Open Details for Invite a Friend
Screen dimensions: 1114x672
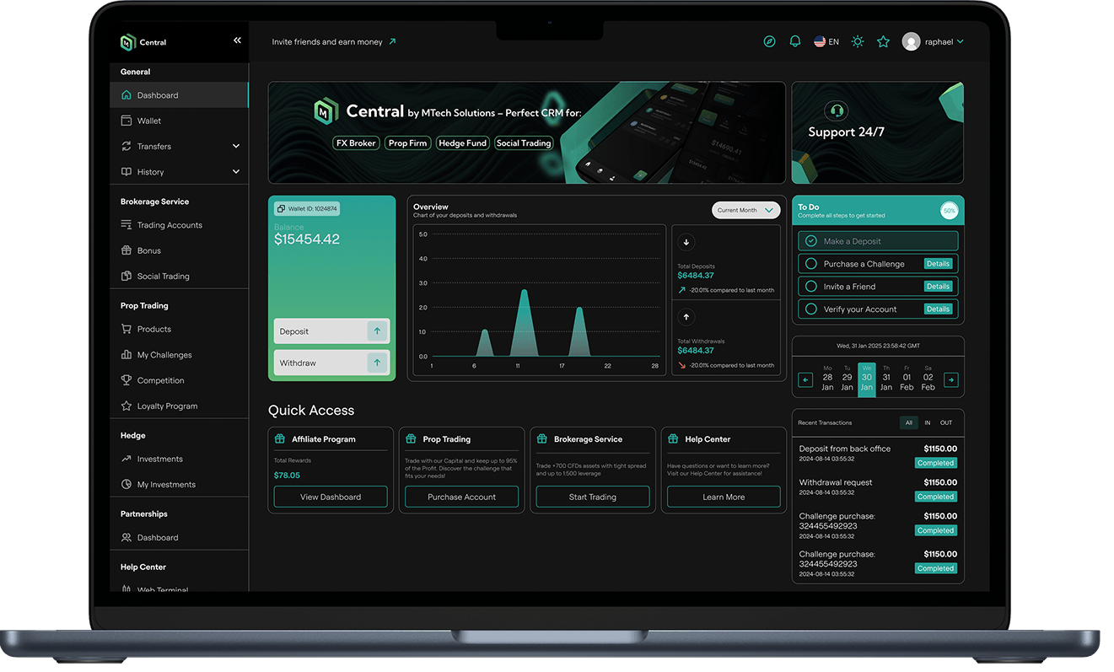[939, 287]
